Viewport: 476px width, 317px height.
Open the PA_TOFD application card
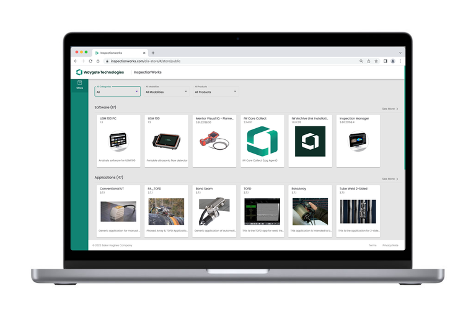click(x=166, y=211)
